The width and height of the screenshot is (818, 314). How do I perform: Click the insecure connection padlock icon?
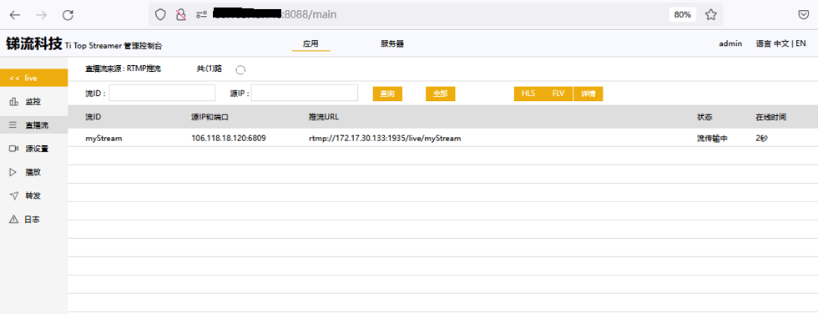click(x=181, y=14)
